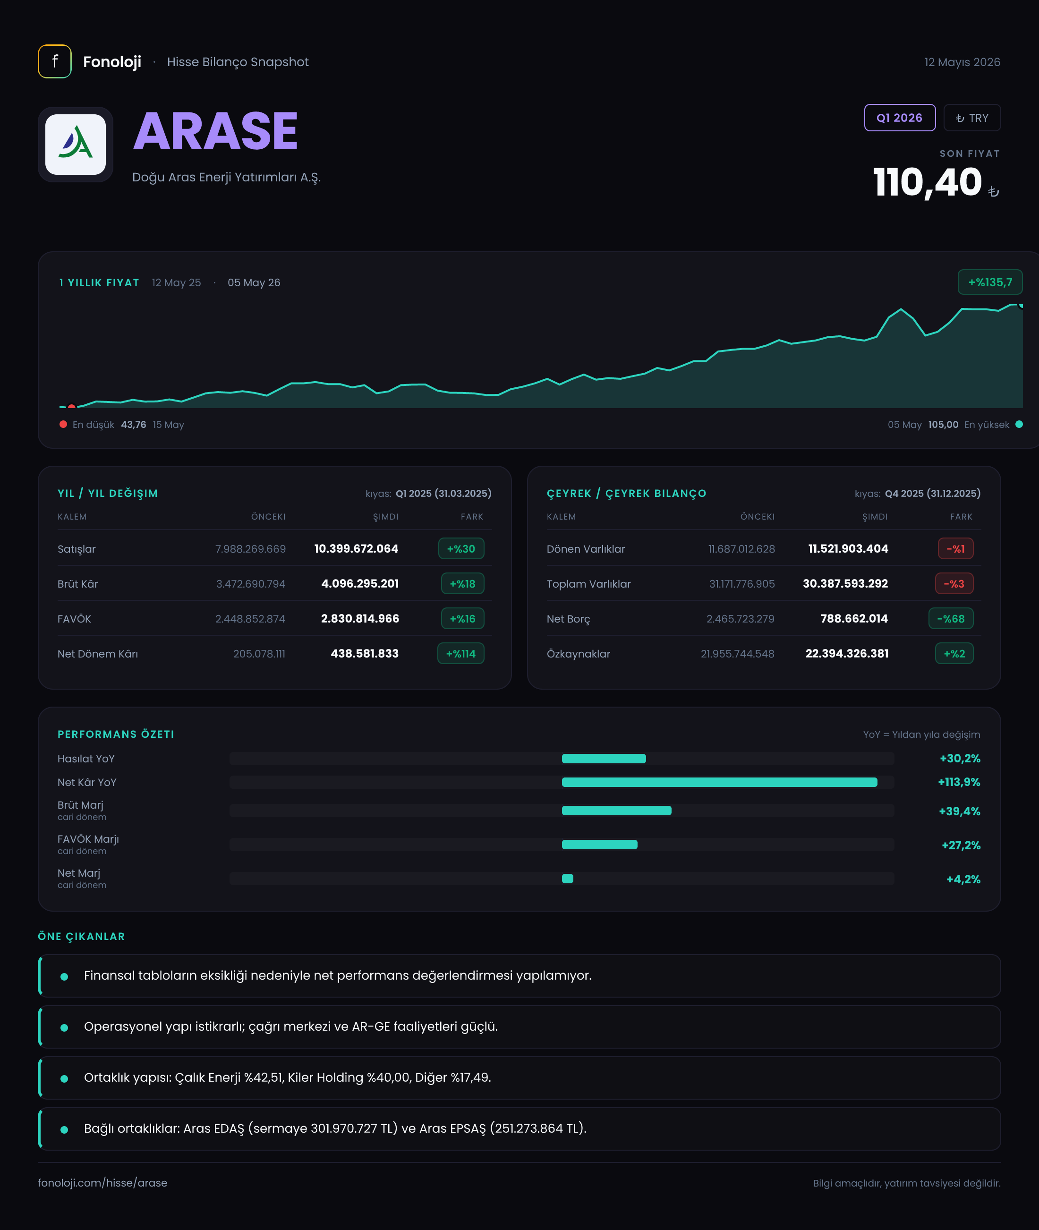
Task: Click the red dot beside 'En düşük'
Action: click(63, 424)
